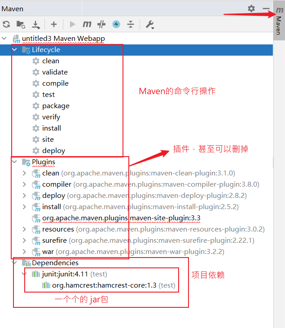Click the plugin icon beside surefire
The image size is (285, 328).
[36, 241]
